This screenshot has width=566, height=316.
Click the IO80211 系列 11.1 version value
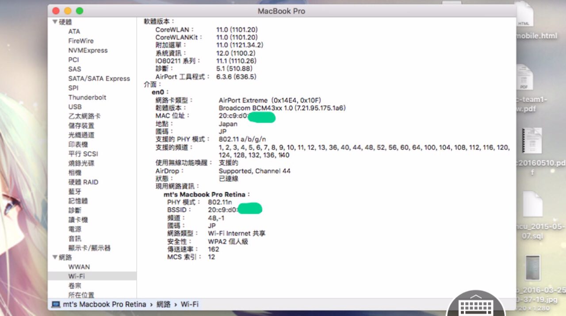[236, 61]
